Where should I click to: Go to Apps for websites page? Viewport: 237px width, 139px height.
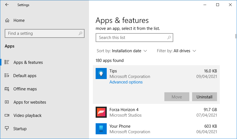[30, 102]
